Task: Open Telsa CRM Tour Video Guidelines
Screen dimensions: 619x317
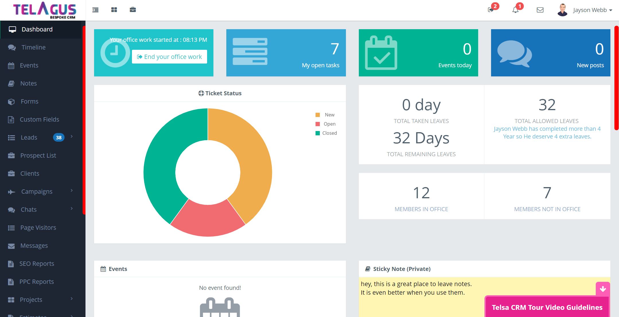Action: [x=547, y=307]
